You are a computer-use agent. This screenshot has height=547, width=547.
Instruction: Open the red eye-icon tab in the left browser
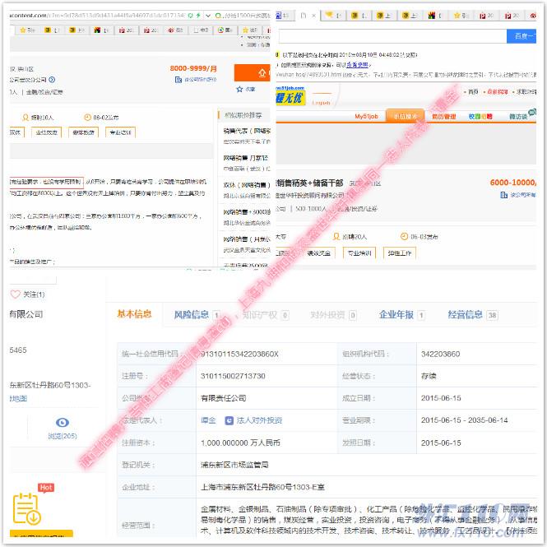point(175,30)
